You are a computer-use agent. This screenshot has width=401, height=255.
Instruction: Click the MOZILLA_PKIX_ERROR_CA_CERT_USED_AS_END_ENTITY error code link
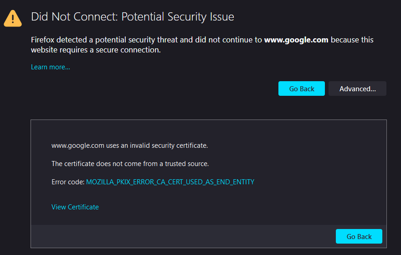[x=170, y=182]
